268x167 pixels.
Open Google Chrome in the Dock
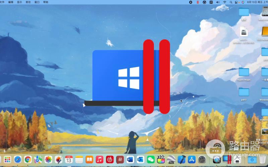[x=28, y=160]
